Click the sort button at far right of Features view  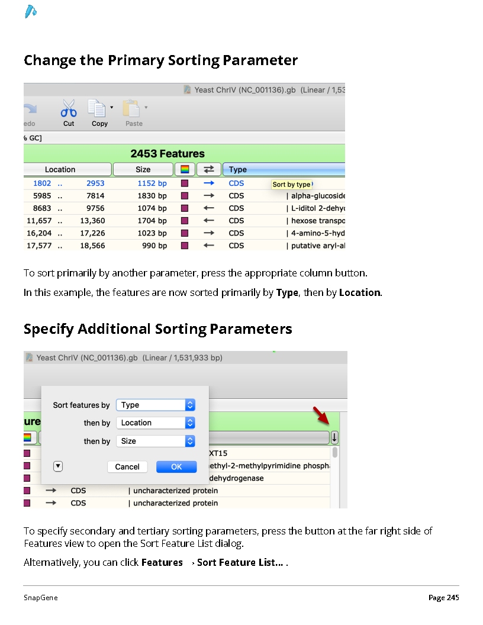point(334,437)
